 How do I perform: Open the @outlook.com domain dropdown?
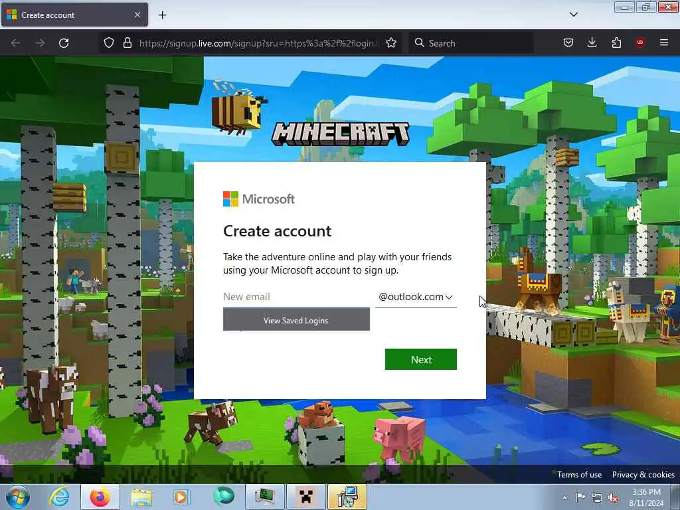(416, 297)
